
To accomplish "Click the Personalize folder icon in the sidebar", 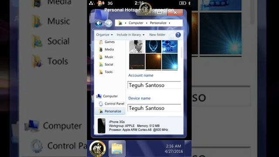I will pos(101,111).
